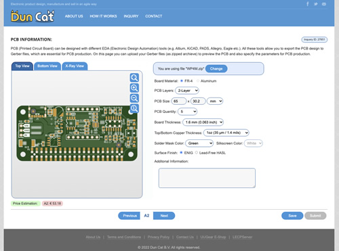Click the PCB height field showing 30.2
The width and height of the screenshot is (339, 251).
pyautogui.click(x=198, y=101)
